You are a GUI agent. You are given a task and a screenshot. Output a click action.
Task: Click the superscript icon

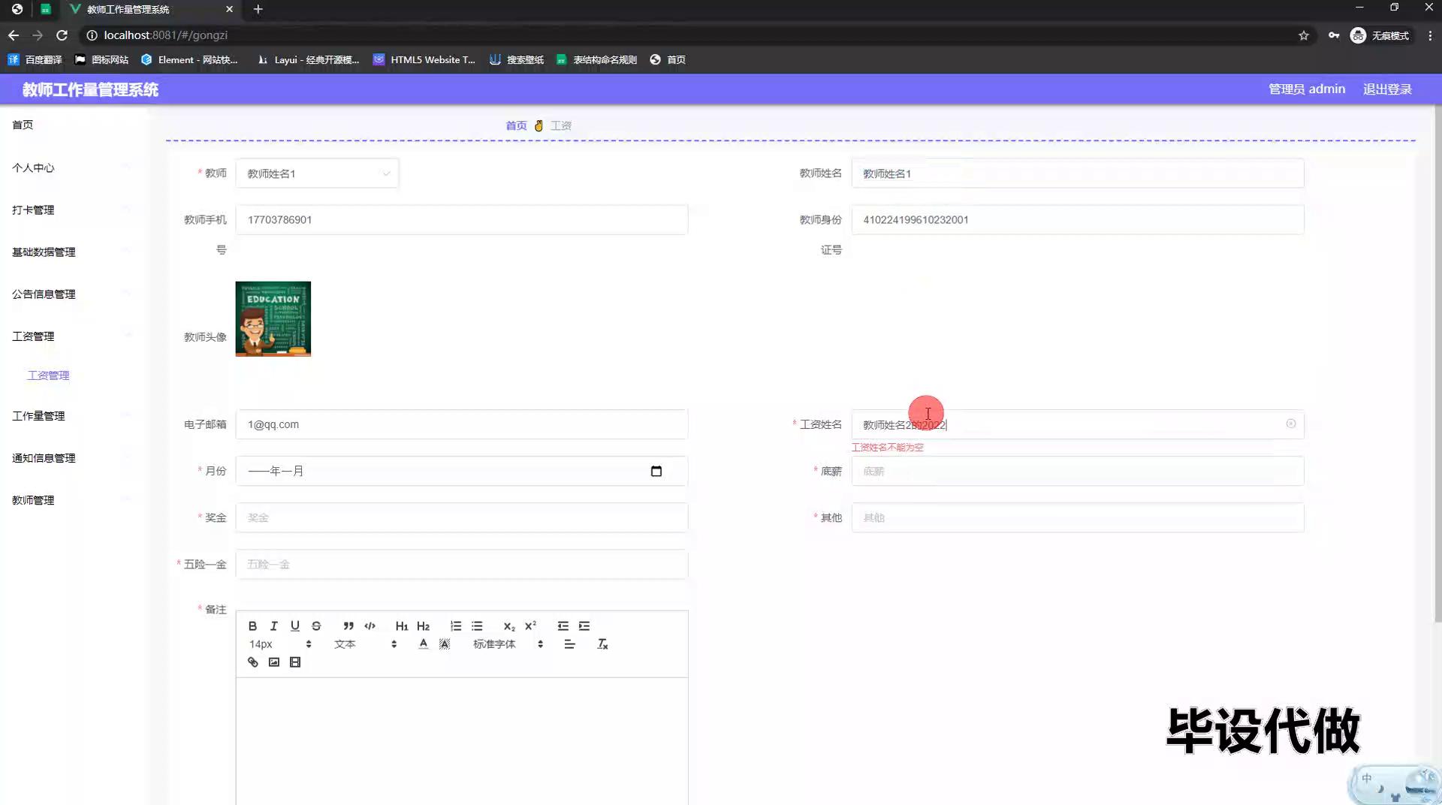pyautogui.click(x=530, y=626)
